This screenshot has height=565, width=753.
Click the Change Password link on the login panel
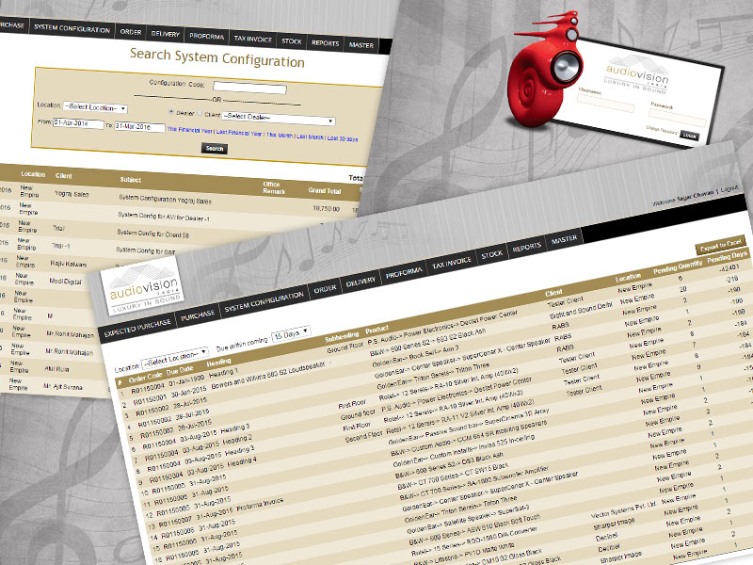pyautogui.click(x=662, y=130)
